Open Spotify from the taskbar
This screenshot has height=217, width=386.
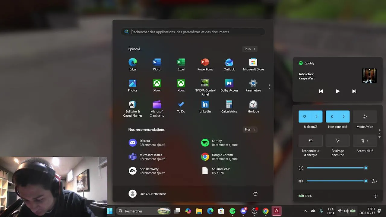[x=232, y=211]
